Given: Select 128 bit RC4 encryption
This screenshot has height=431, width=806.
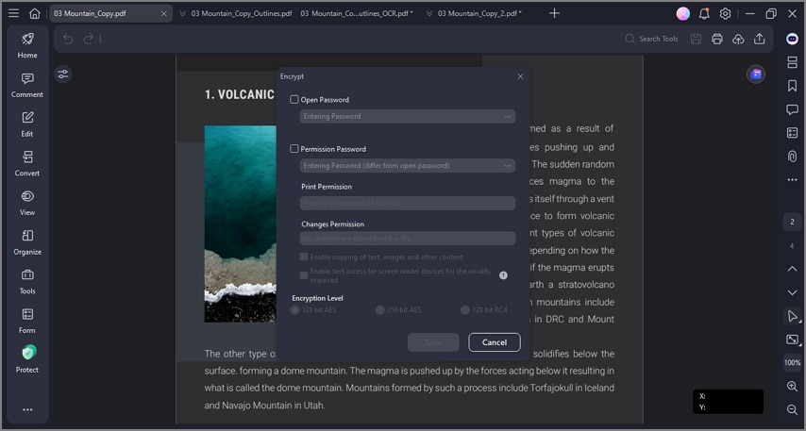Looking at the screenshot, I should pyautogui.click(x=465, y=309).
